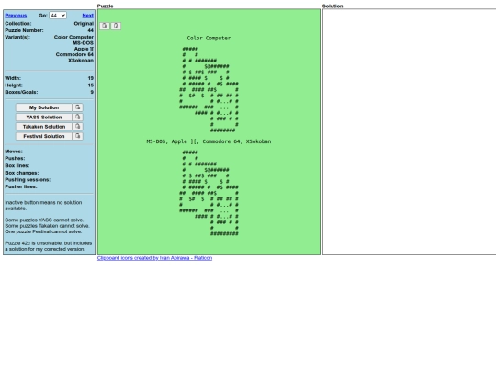This screenshot has height=372, width=496.
Task: Open the Go puzzle number dropdown
Action: coord(58,16)
